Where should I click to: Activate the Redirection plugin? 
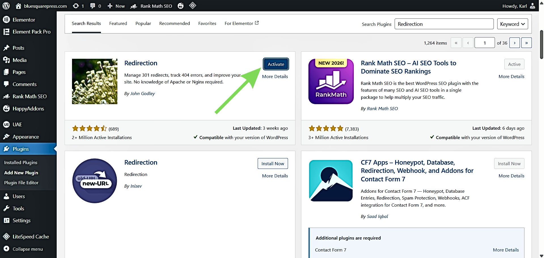coord(276,64)
